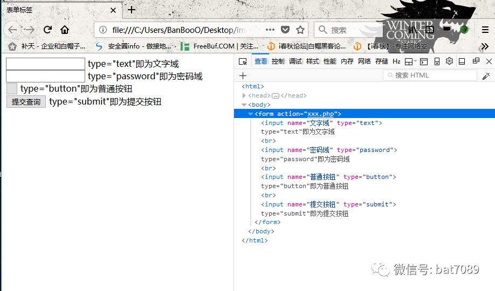Grab a color with the eyedropper icon
This screenshot has height=291, width=495.
pyautogui.click(x=486, y=76)
